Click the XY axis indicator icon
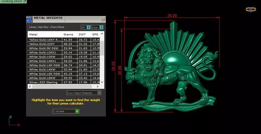 pyautogui.click(x=14, y=121)
